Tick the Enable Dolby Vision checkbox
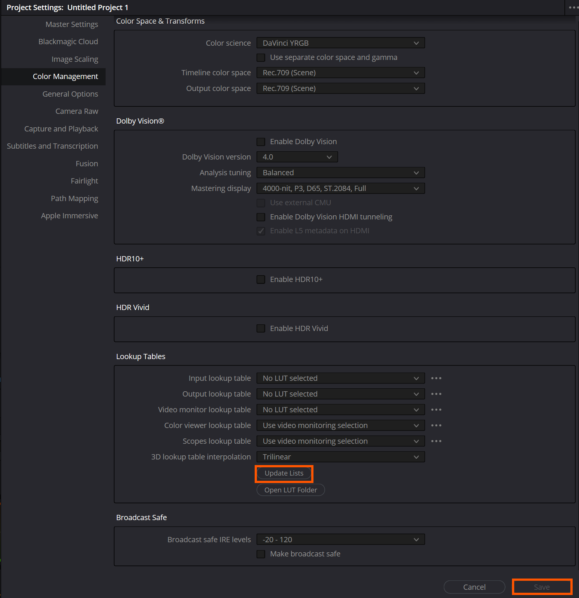The image size is (579, 598). point(261,142)
